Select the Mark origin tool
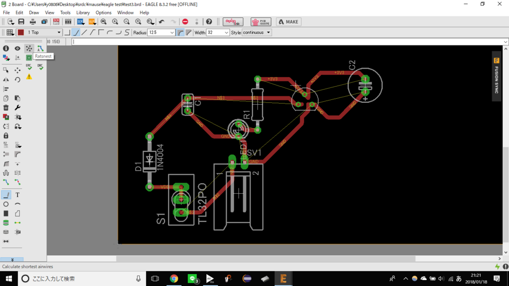This screenshot has height=286, width=509. pos(17,58)
